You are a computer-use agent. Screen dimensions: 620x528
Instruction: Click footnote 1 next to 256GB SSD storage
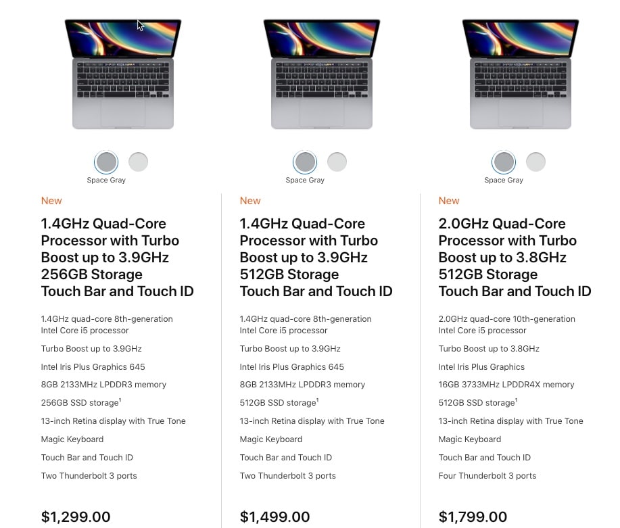click(x=120, y=400)
